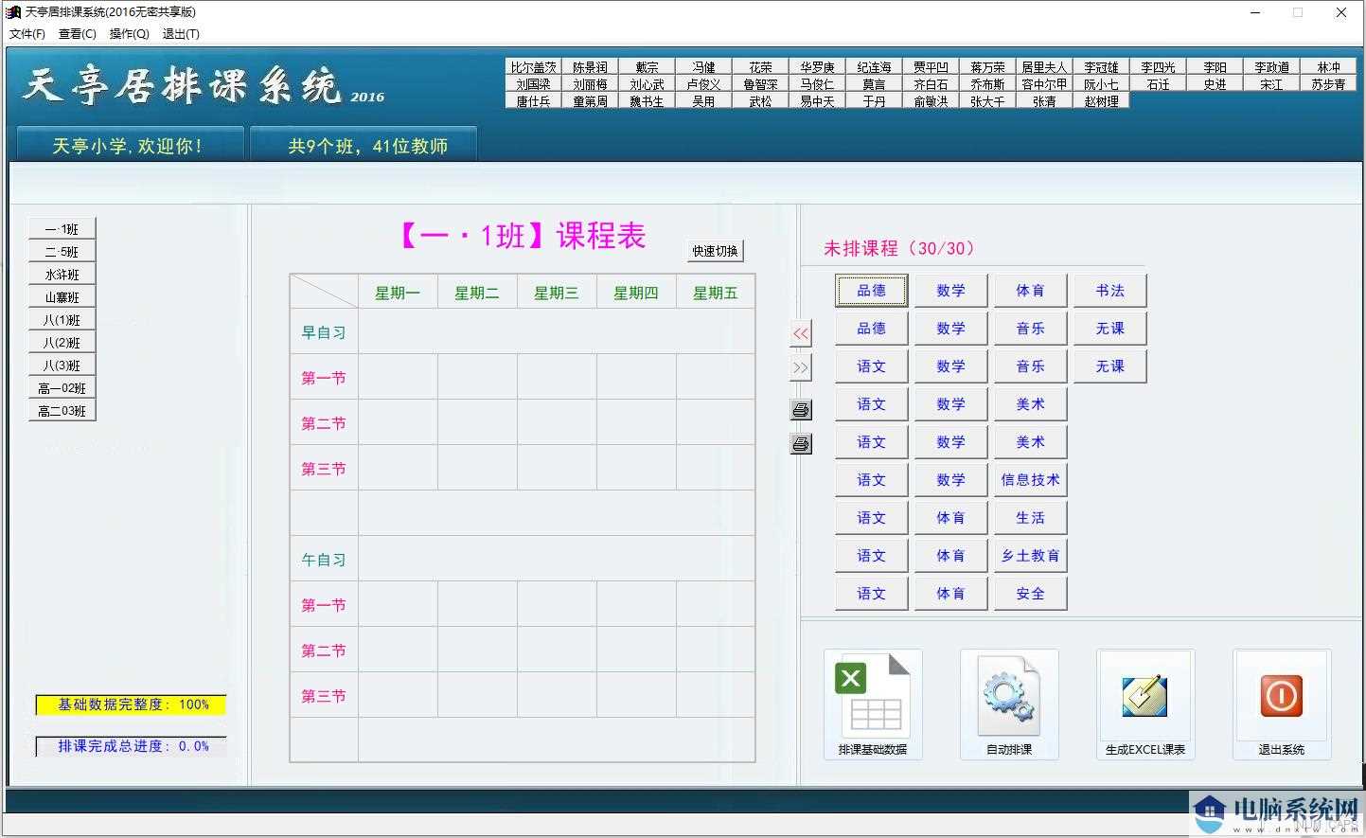Select teacher 宋江
Screen dimensions: 1366x838
click(x=1272, y=84)
